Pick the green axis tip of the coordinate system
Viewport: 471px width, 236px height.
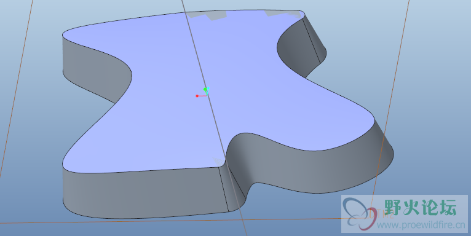coord(205,90)
